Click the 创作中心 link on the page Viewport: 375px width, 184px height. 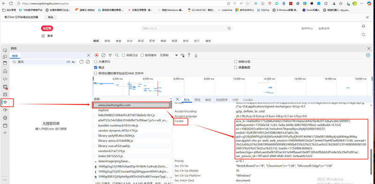tap(307, 28)
